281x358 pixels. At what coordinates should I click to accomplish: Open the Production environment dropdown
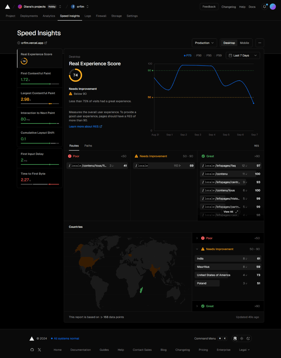point(204,43)
